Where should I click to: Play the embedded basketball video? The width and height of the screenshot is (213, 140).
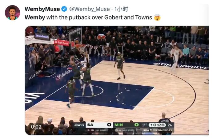[117, 80]
